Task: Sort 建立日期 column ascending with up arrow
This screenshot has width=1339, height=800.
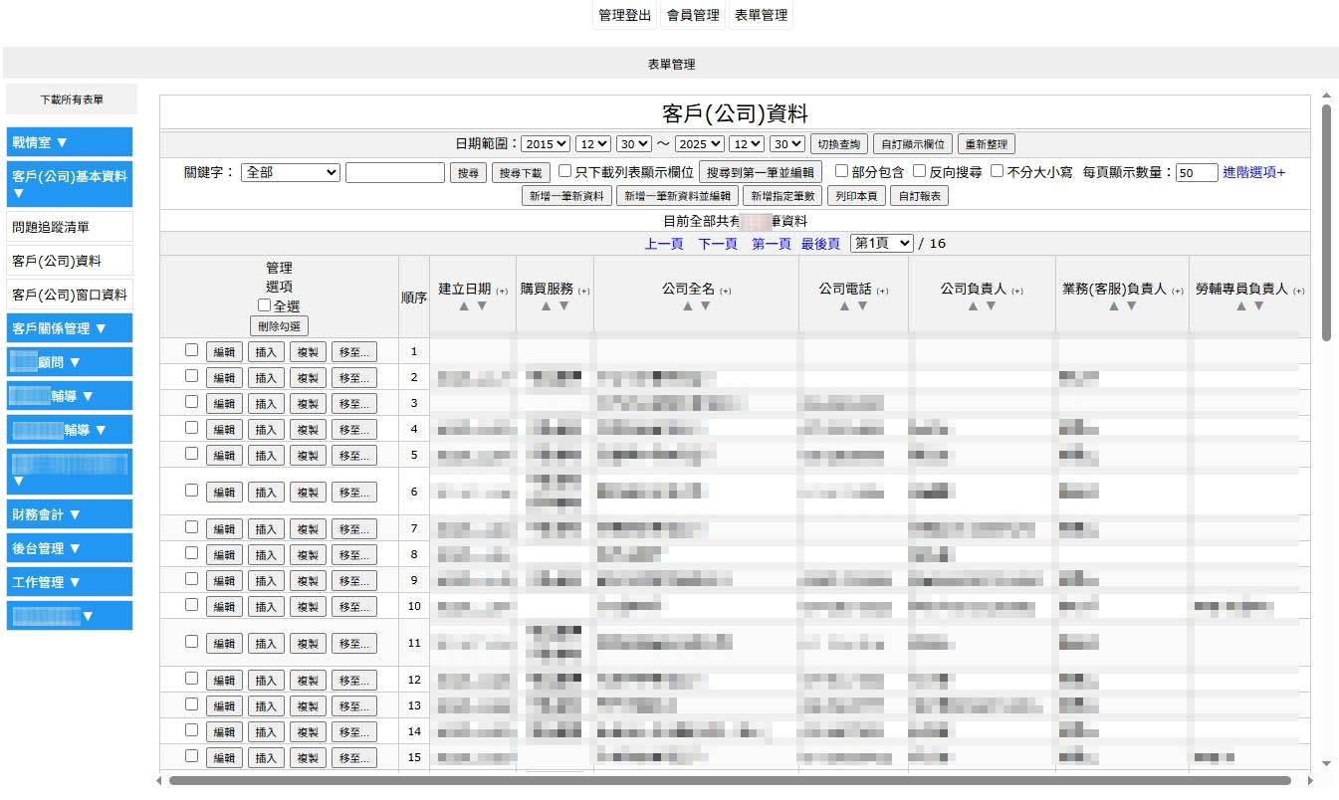Action: (462, 306)
